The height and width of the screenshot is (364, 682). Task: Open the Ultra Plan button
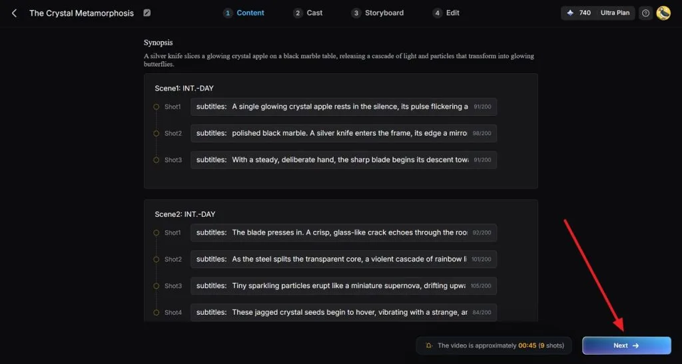pos(615,13)
